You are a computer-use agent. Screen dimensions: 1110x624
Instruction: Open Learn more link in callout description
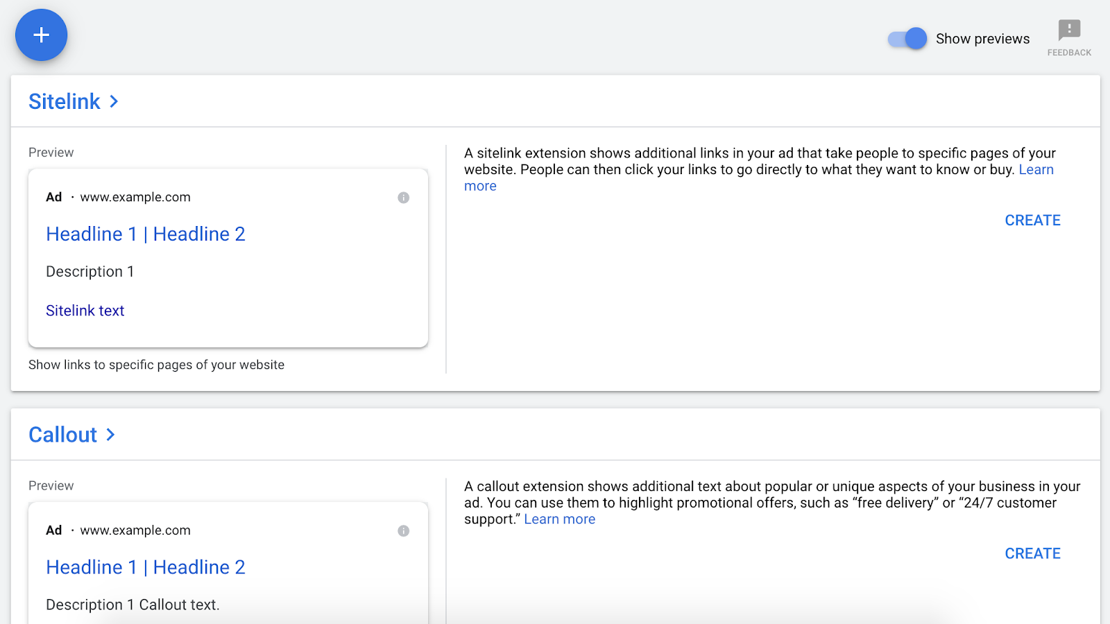click(559, 519)
